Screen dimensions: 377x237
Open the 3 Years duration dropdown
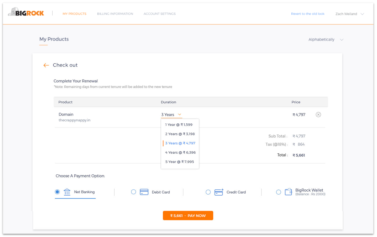pyautogui.click(x=171, y=115)
